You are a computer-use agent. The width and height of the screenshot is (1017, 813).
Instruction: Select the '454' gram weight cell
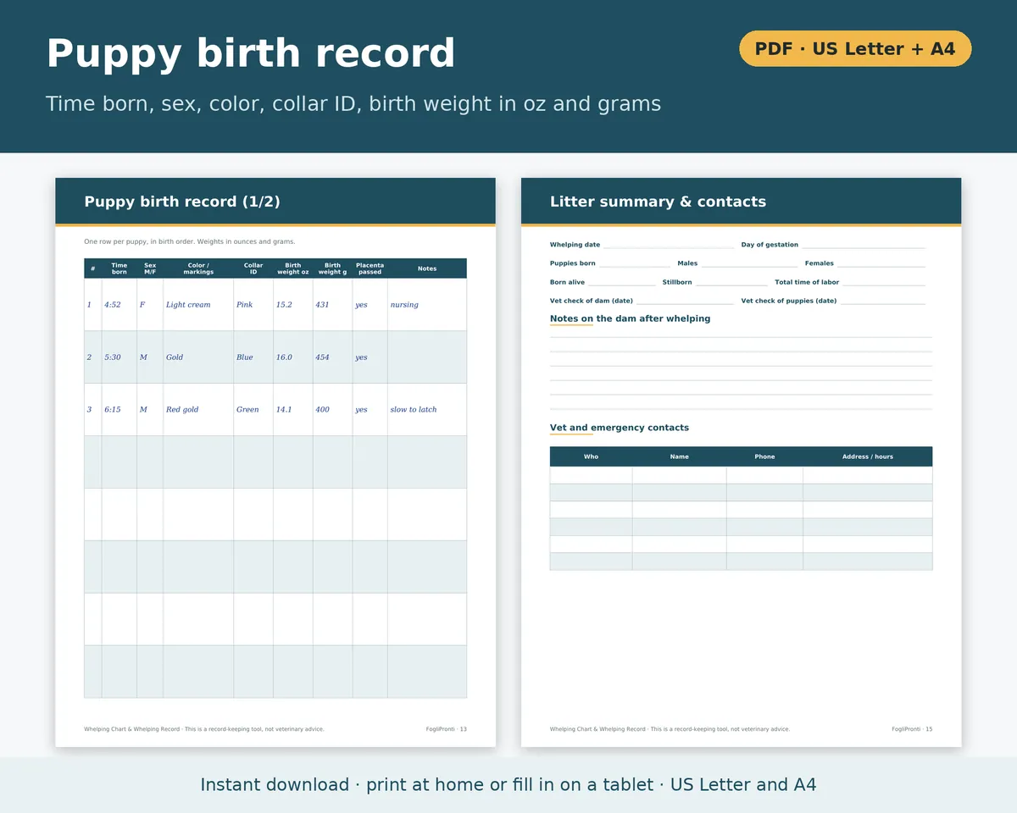coord(333,357)
